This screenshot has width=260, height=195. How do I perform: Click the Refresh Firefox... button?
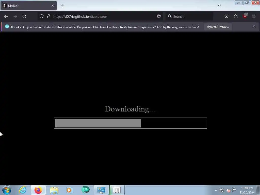coord(218,27)
